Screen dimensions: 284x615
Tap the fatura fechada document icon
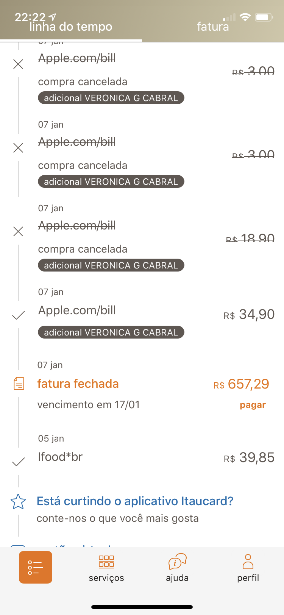tap(19, 384)
